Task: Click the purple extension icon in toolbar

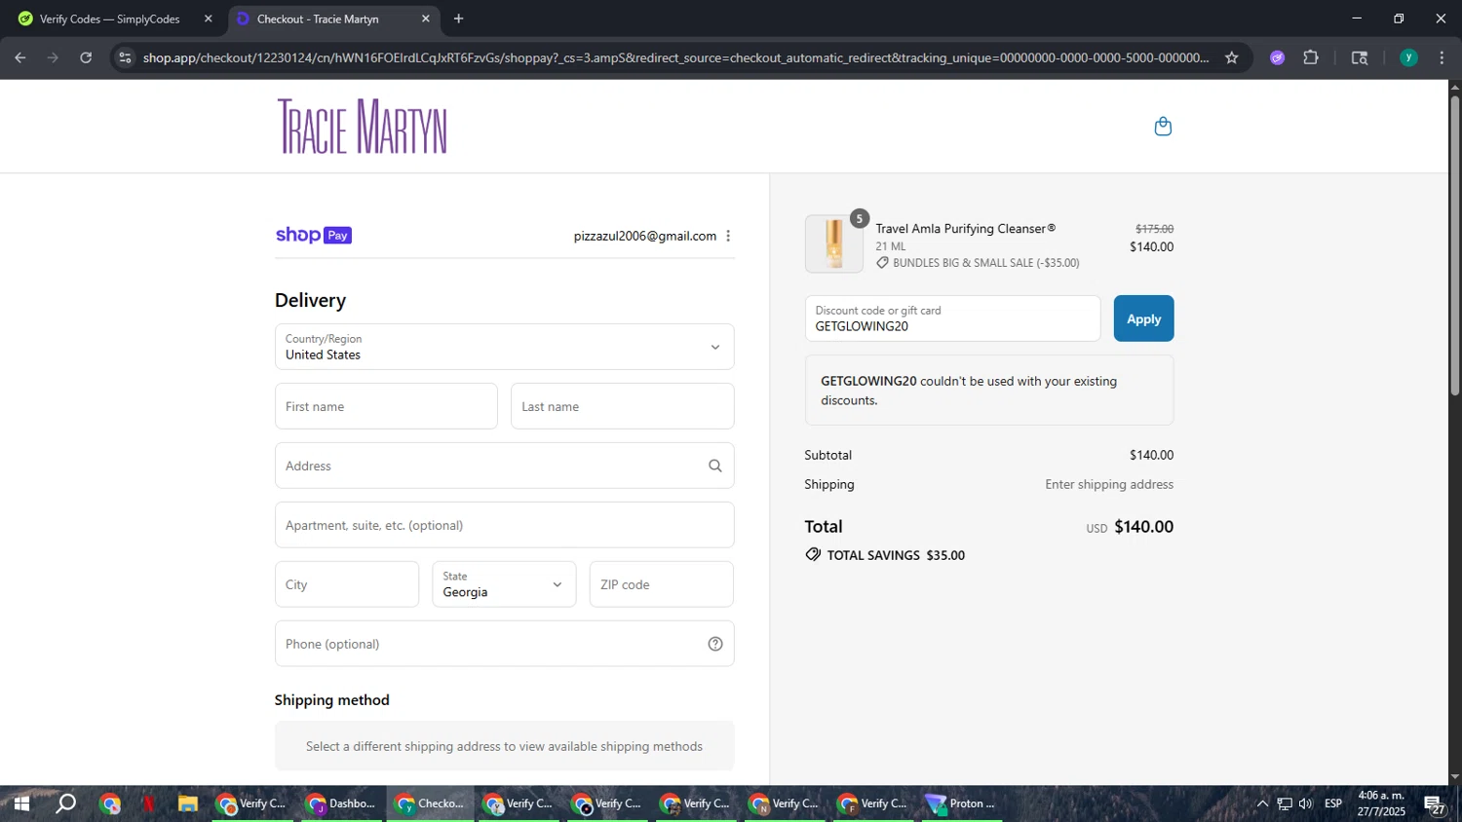Action: pyautogui.click(x=1278, y=57)
